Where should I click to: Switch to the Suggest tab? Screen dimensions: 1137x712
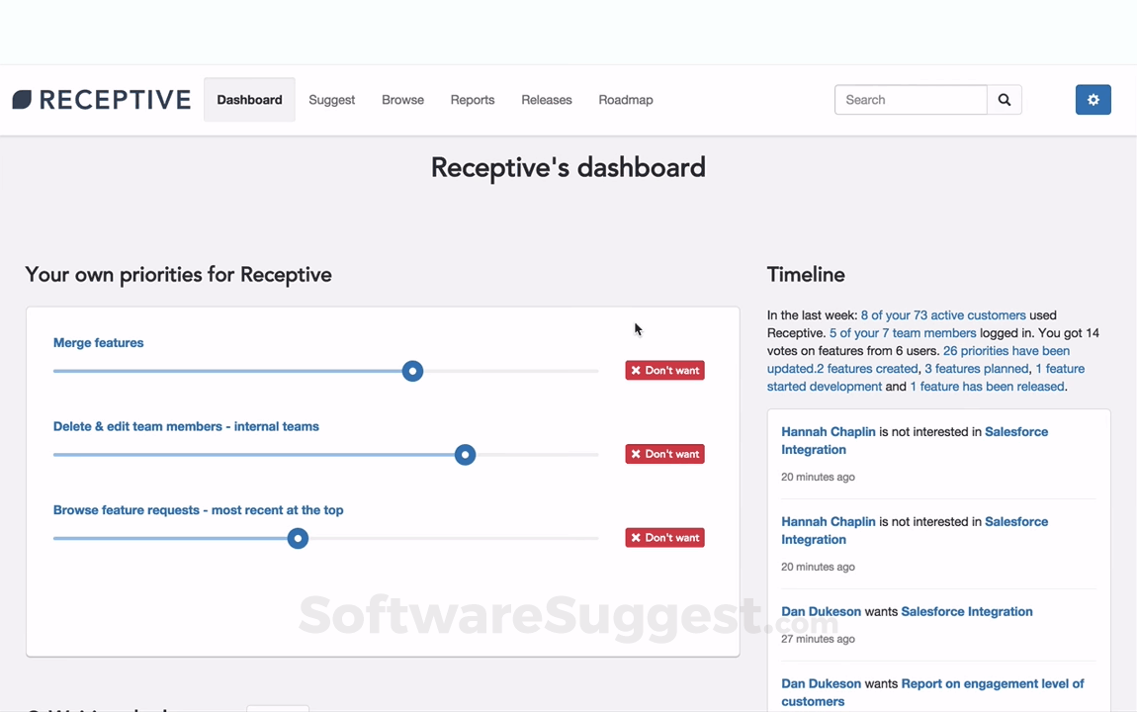click(x=331, y=100)
